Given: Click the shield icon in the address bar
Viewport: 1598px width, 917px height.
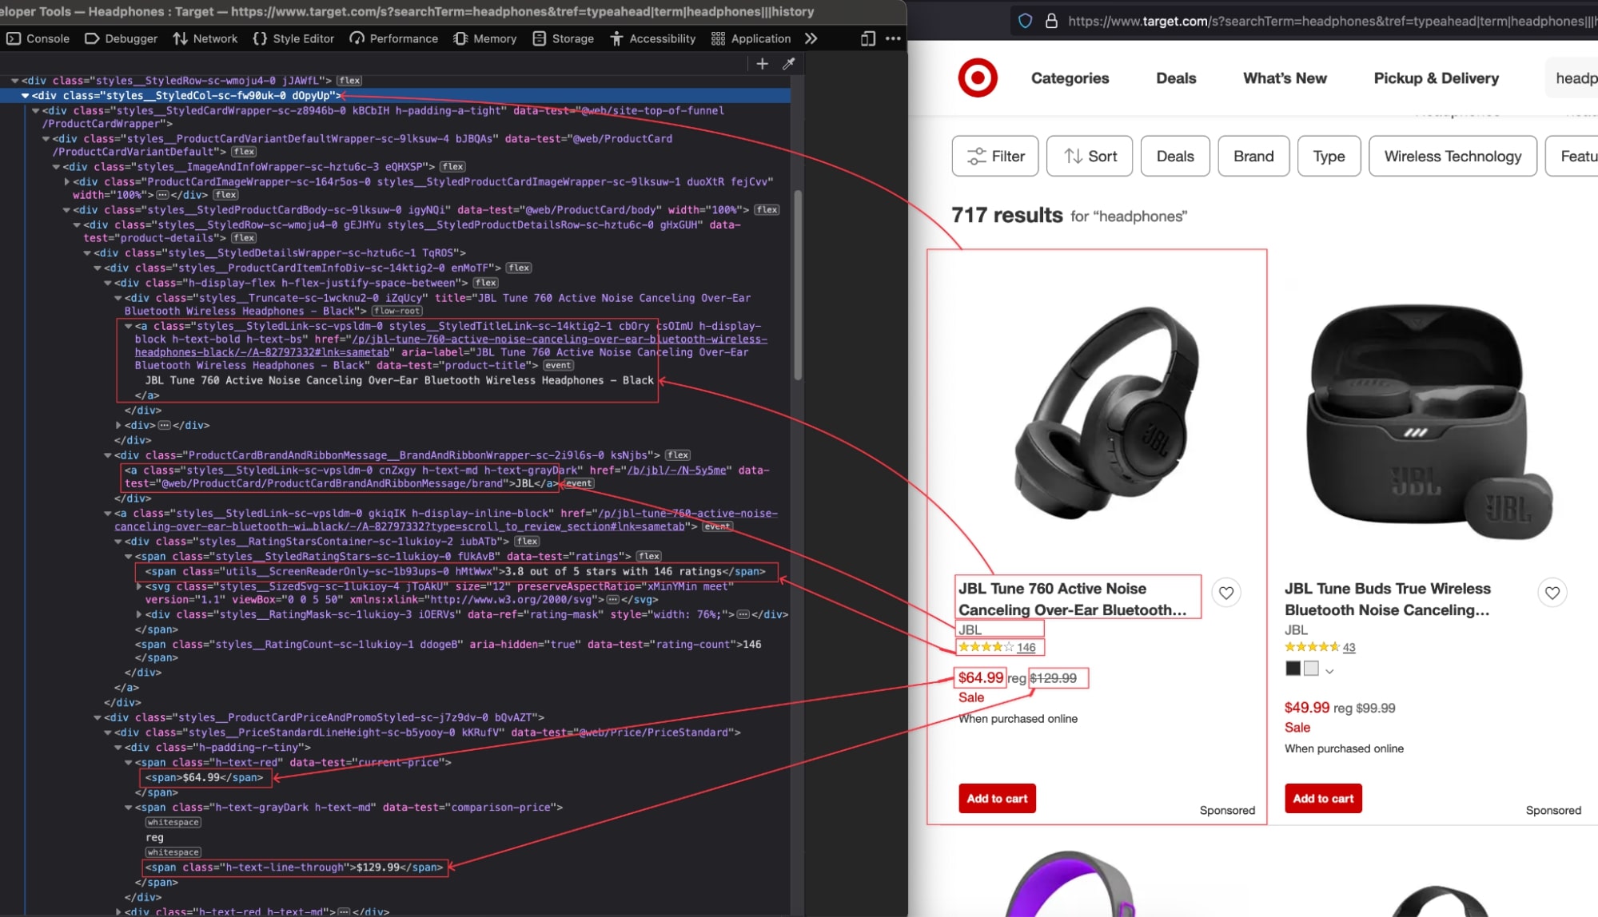Looking at the screenshot, I should [x=1024, y=21].
